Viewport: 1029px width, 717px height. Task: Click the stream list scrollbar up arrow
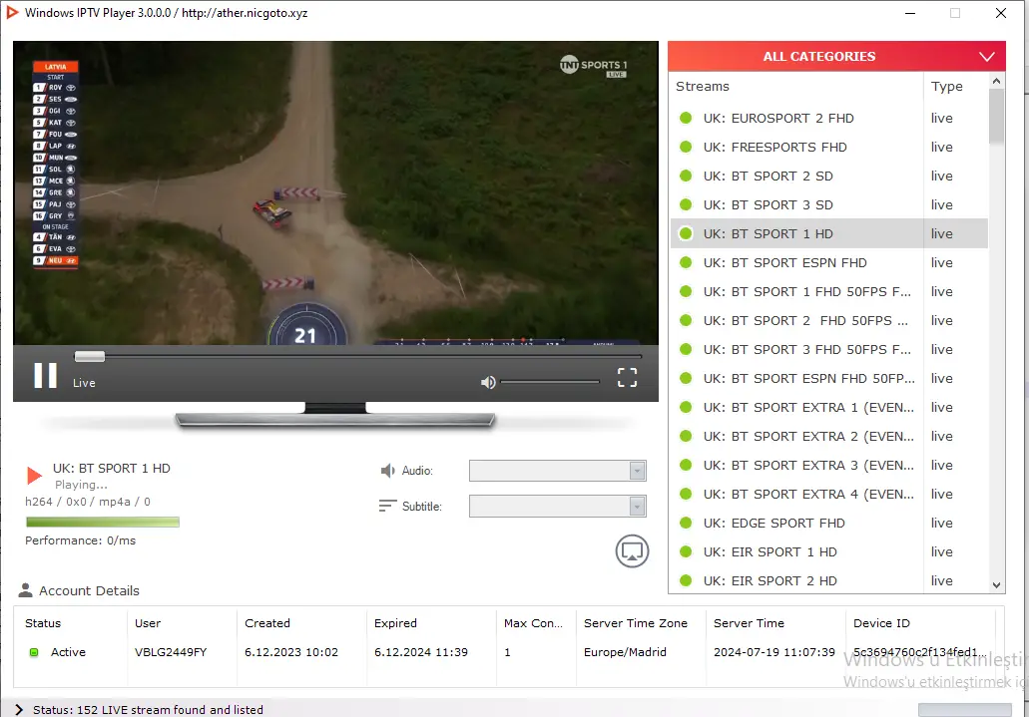[996, 81]
